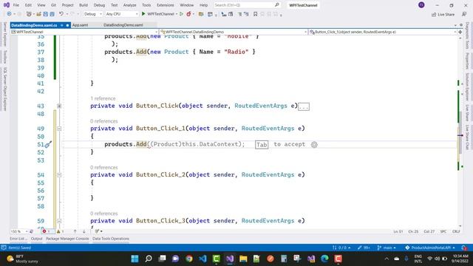This screenshot has height=266, width=473.
Task: Click the Tab accept-suggestion key hint
Action: (262, 145)
